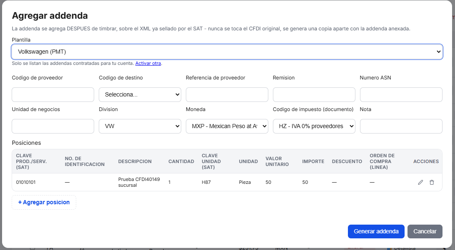
Task: Click the Pieza unit cell
Action: [245, 182]
